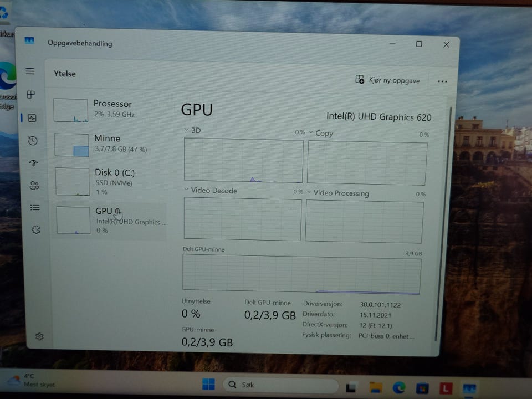Click DirectX version 12 (FL 12.1) value

tap(375, 325)
